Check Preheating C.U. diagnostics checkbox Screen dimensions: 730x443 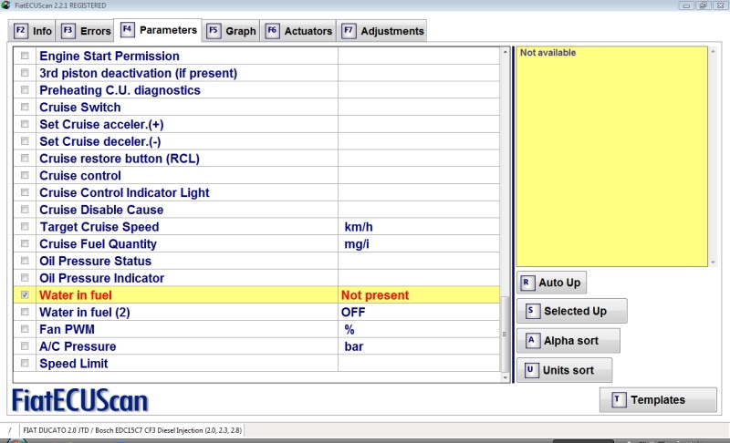pyautogui.click(x=25, y=89)
